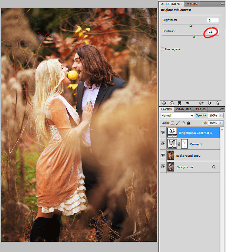This screenshot has height=252, width=226.
Task: Select the Background copy layer name
Action: [188, 156]
